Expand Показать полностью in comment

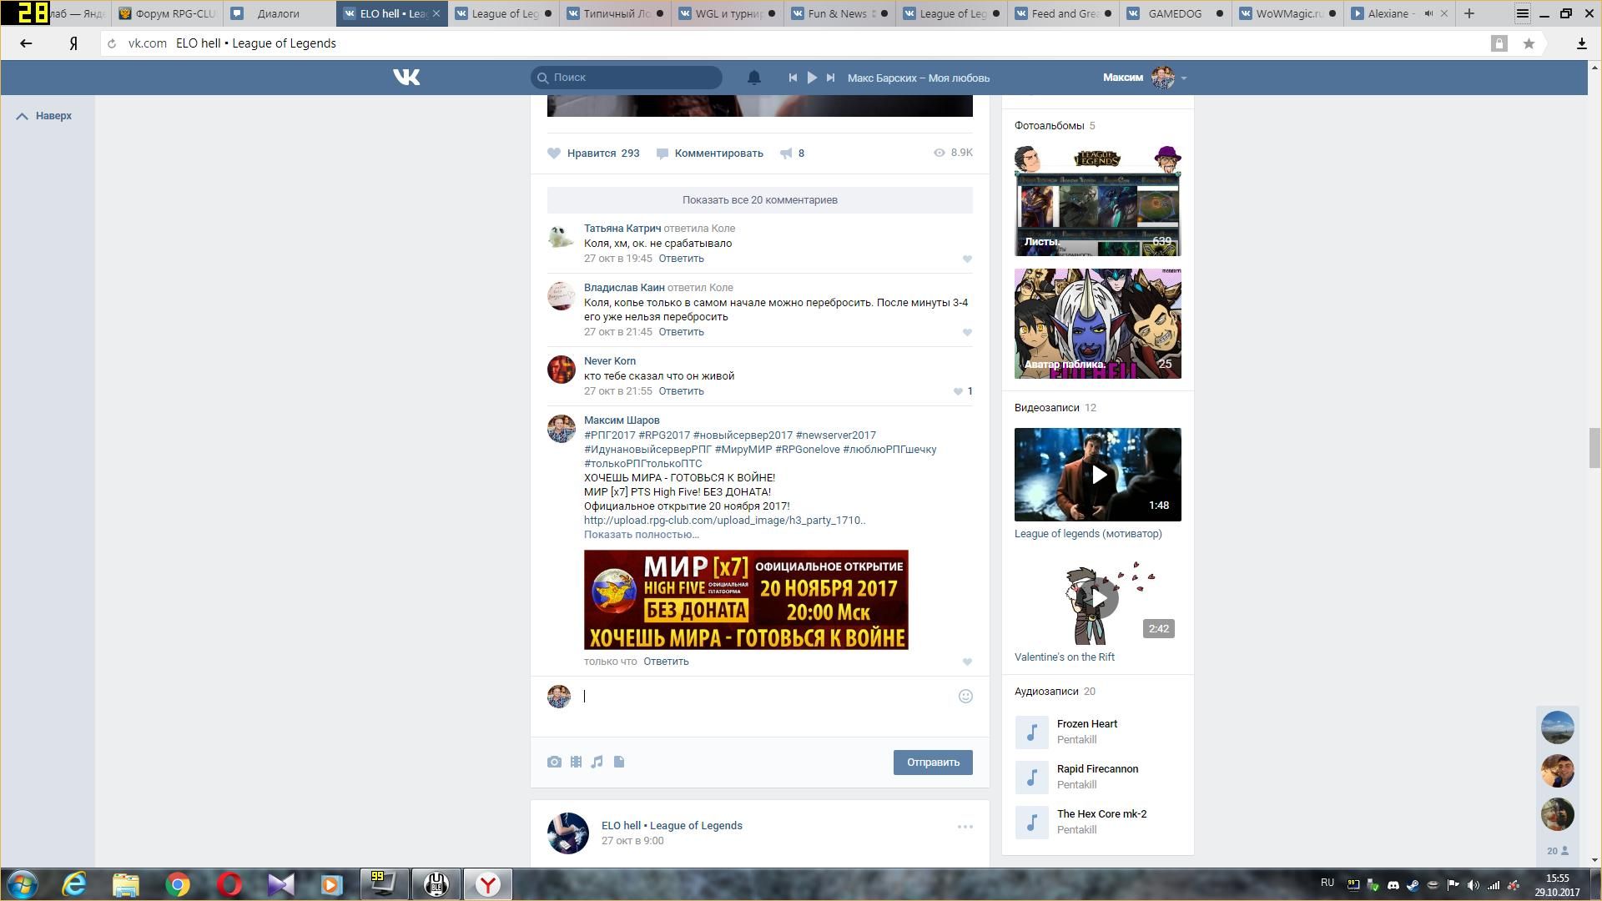click(642, 535)
